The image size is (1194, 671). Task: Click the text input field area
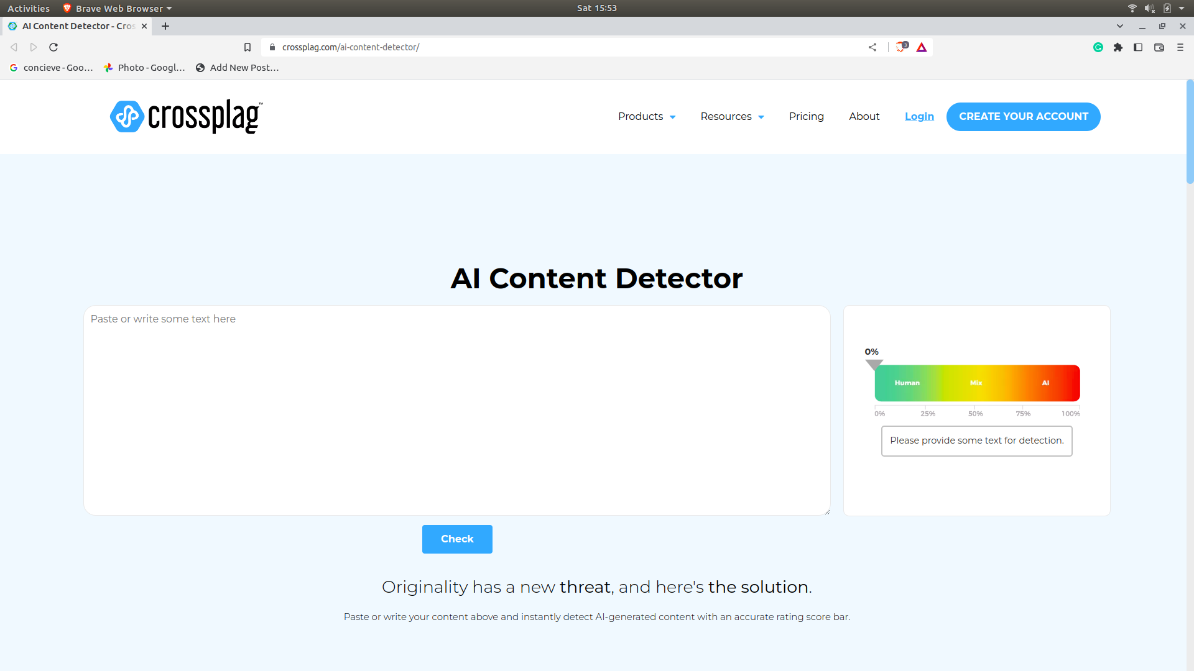457,409
